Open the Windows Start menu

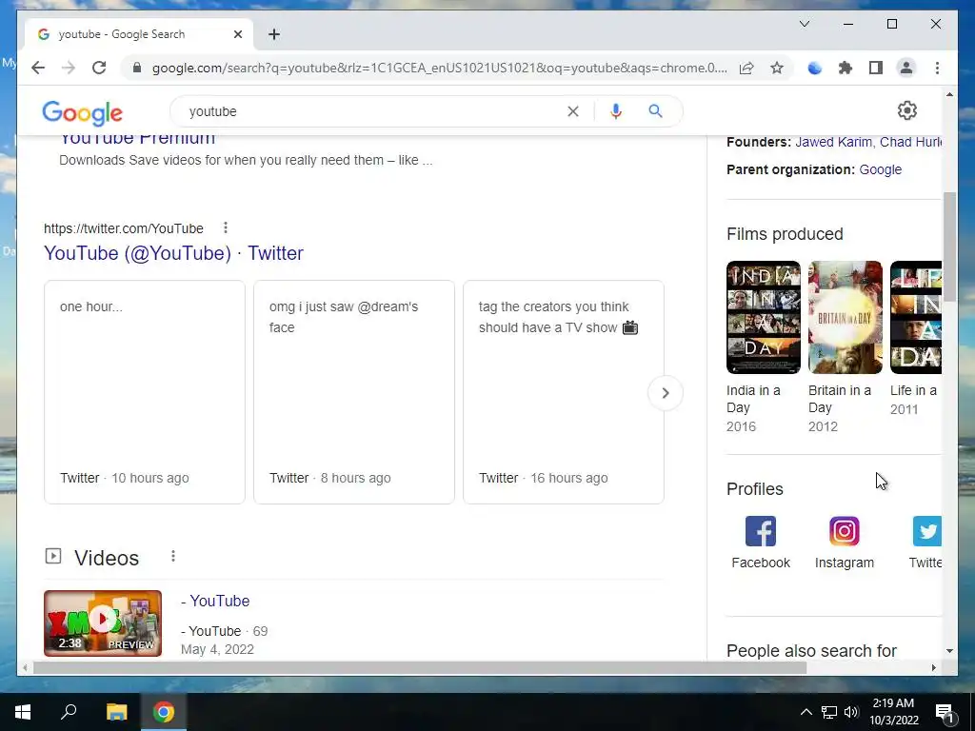(23, 712)
